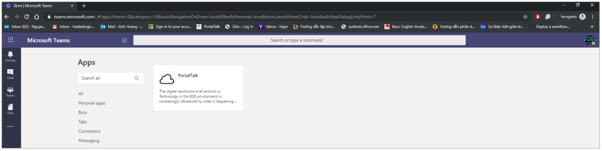Click the PortalTalk description text

point(198,96)
